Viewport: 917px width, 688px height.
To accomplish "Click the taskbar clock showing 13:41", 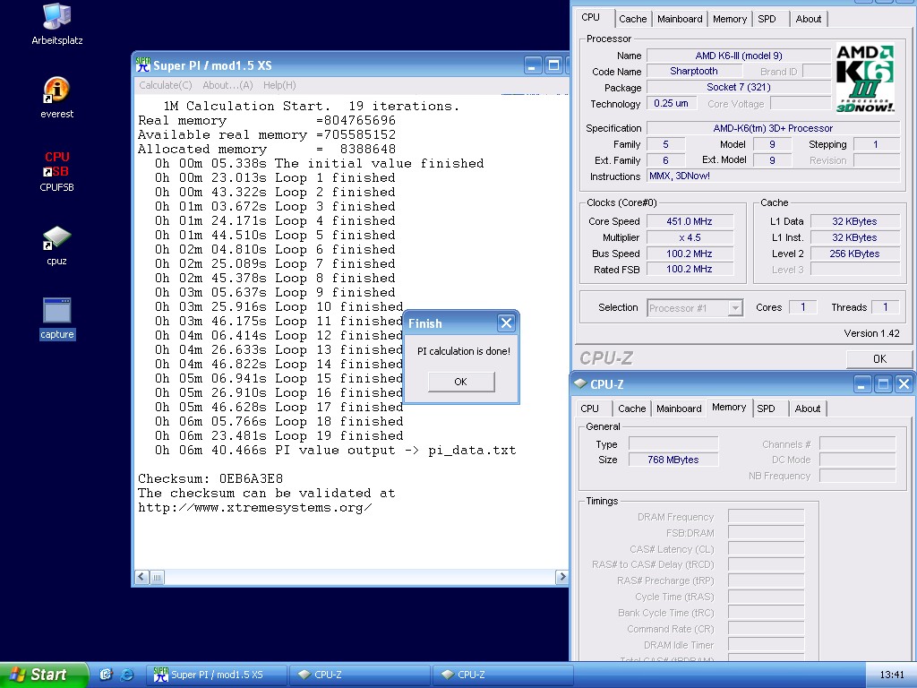I will [891, 675].
